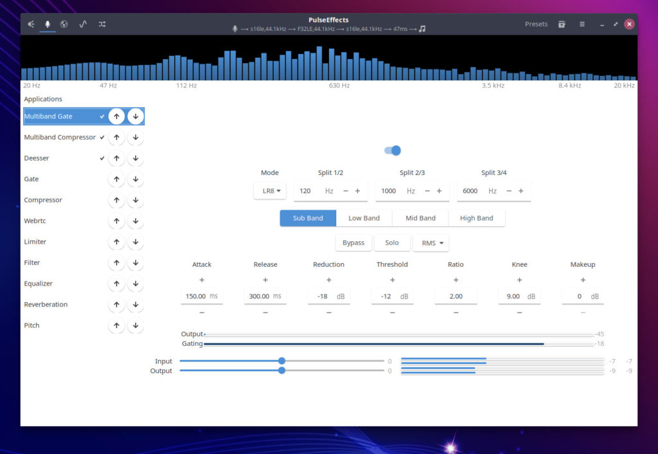Move Webrtc down in the list
This screenshot has width=658, height=454.
click(136, 221)
